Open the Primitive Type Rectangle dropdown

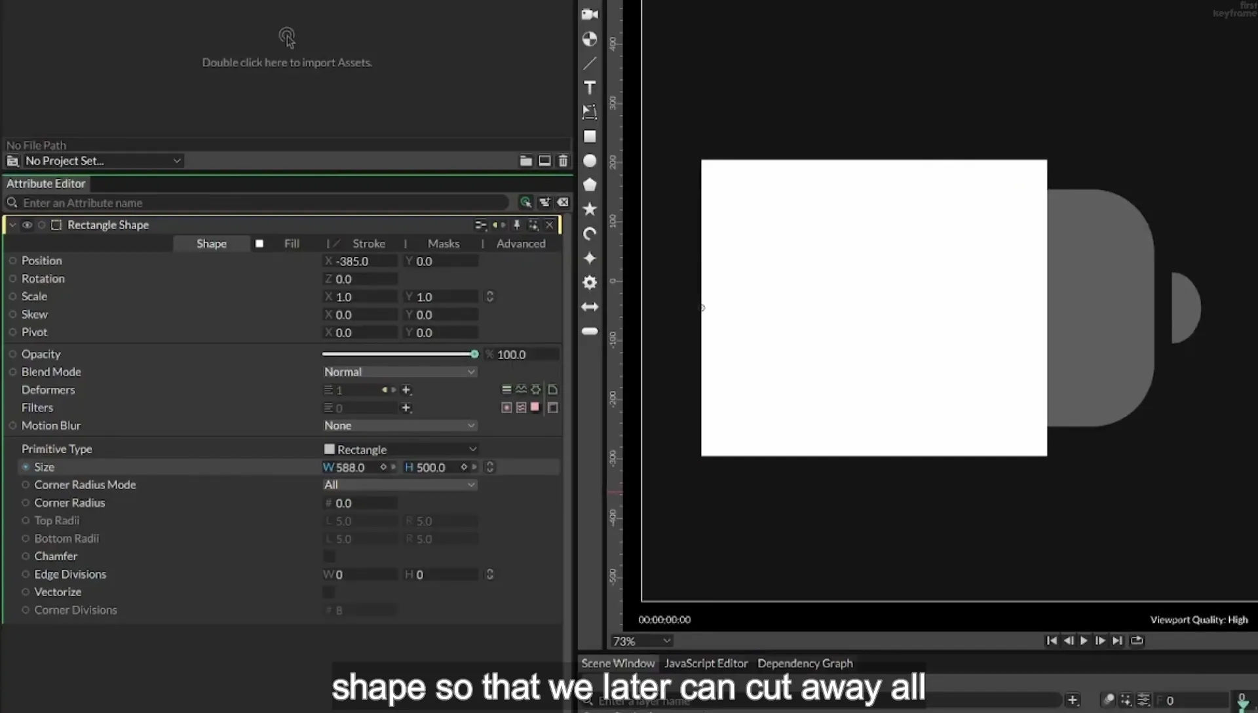pyautogui.click(x=400, y=450)
